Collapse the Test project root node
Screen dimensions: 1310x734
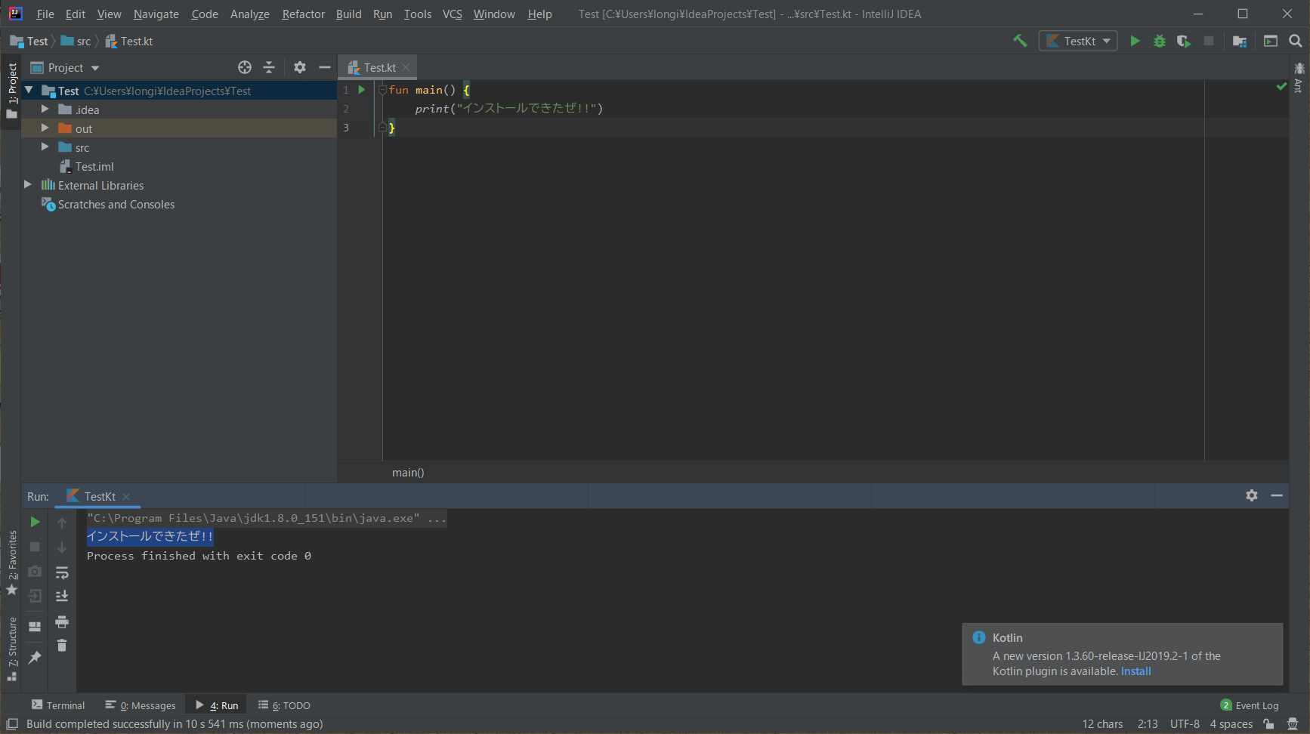(x=29, y=91)
